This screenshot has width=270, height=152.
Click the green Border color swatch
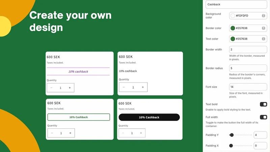(233, 28)
